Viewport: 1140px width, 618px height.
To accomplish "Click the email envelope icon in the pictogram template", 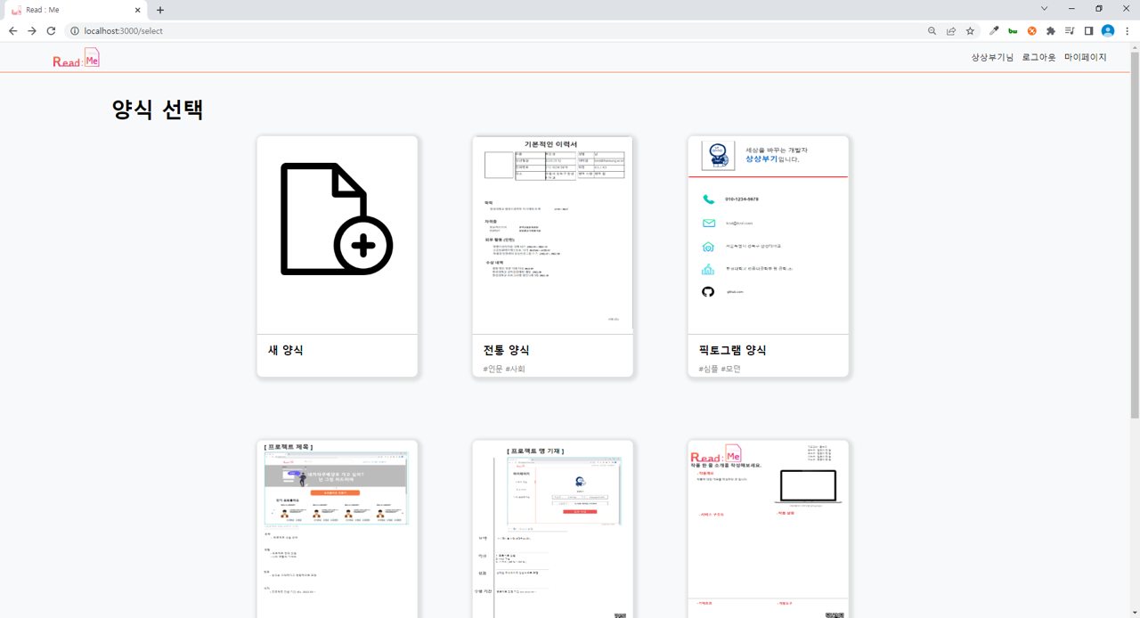I will point(708,224).
